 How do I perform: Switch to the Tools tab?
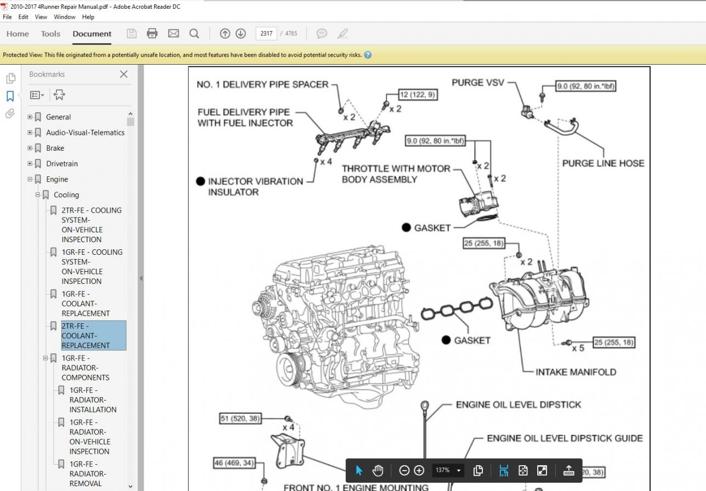click(50, 33)
